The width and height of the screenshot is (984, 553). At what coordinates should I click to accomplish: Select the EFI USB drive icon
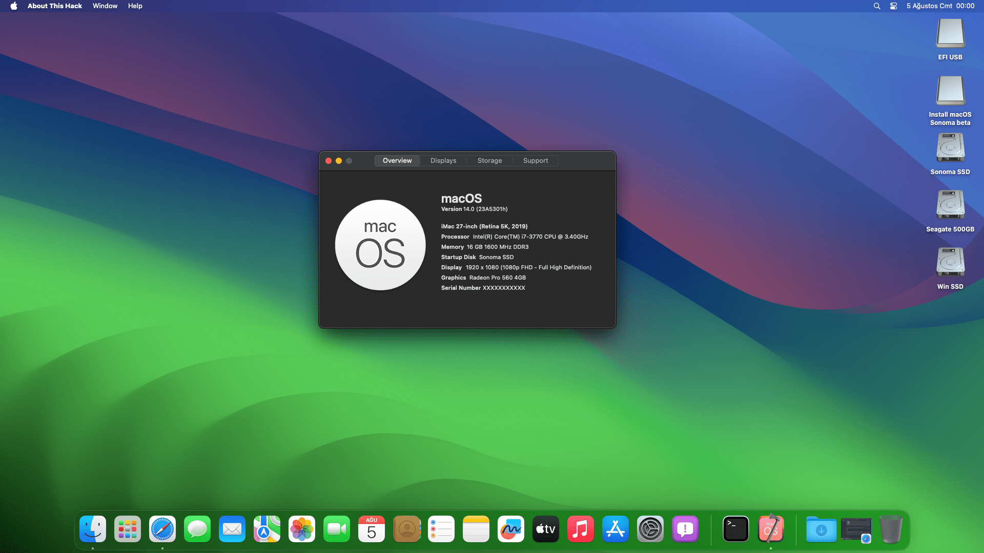[x=950, y=34]
